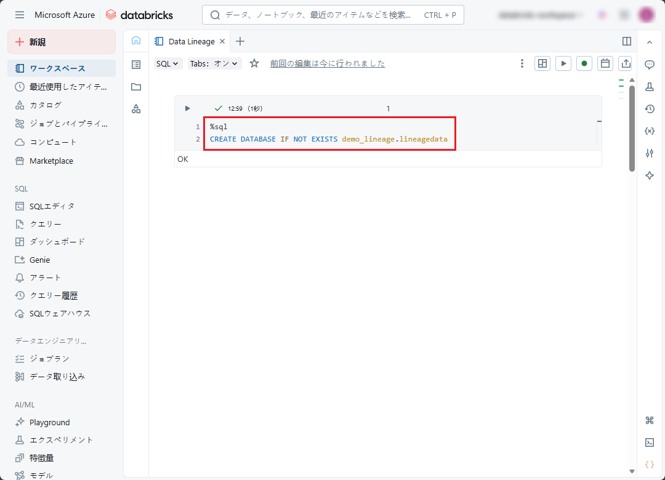The image size is (665, 480).
Task: Click the green compute status indicator
Action: click(x=584, y=63)
